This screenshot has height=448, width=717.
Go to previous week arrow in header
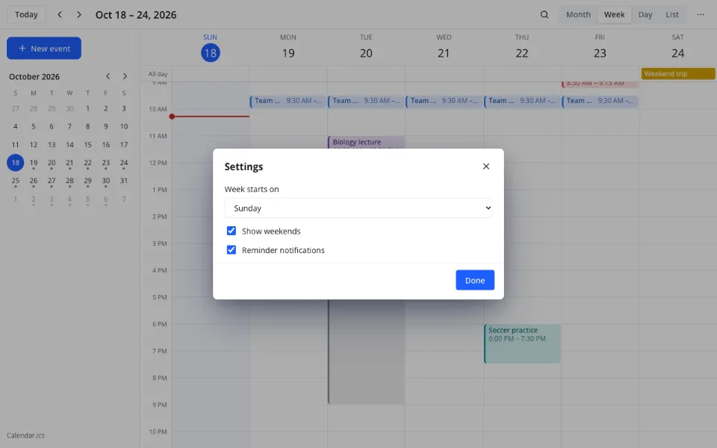[60, 15]
